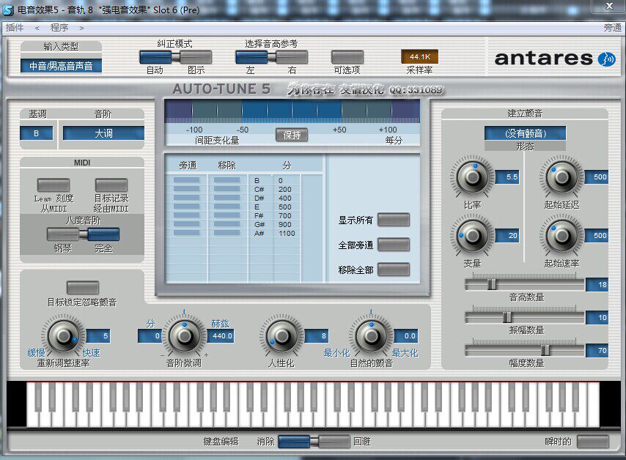The height and width of the screenshot is (460, 626).
Task: Open the 插件 menu
Action: pos(15,28)
